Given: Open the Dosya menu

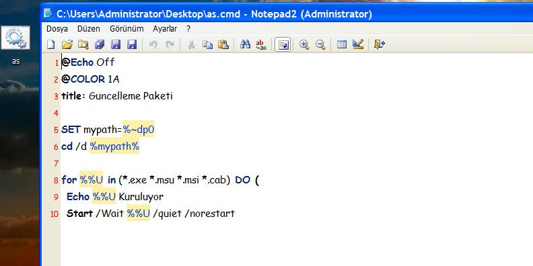Looking at the screenshot, I should point(57,29).
